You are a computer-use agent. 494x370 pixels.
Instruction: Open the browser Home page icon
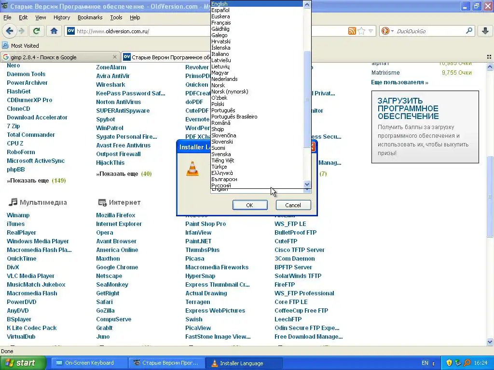coord(54,31)
